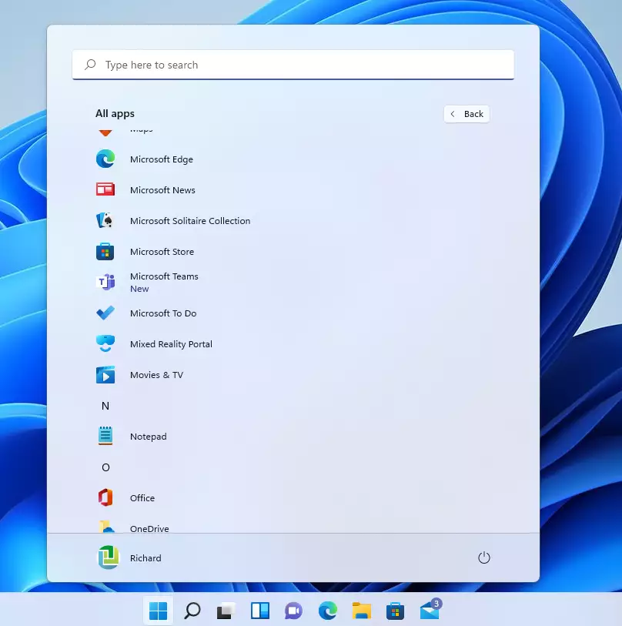This screenshot has height=626, width=622.
Task: Click the 'Mixed Reality Portal' text
Action: [171, 344]
